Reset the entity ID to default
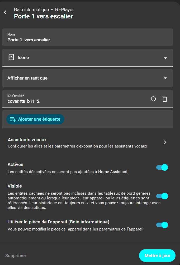Image resolution: width=180 pixels, height=265 pixels. tap(153, 99)
